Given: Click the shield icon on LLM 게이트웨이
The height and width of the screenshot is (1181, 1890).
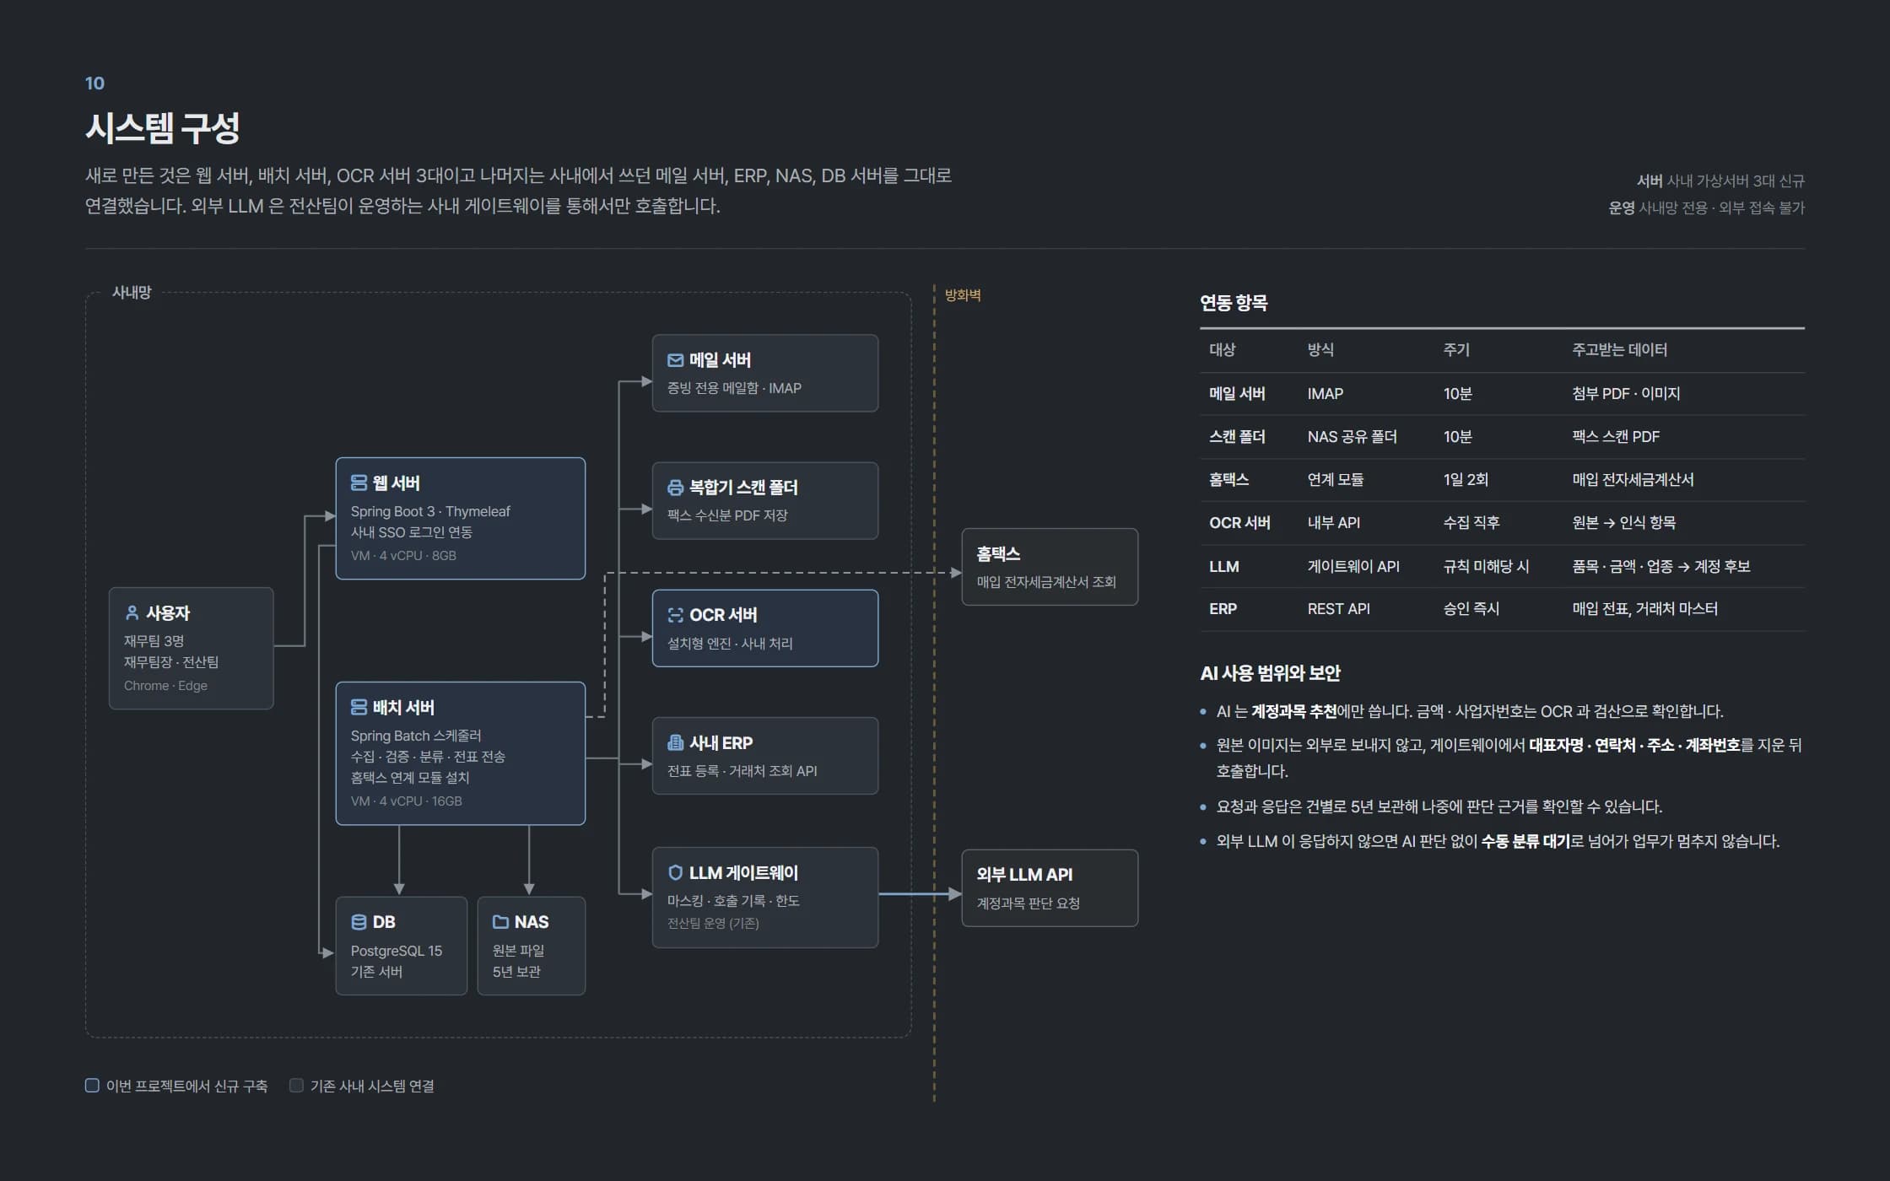Looking at the screenshot, I should click(675, 872).
